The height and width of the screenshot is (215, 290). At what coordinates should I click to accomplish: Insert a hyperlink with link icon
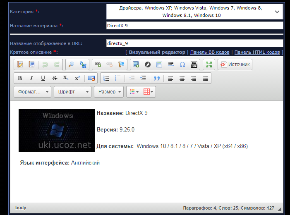pos(98,64)
